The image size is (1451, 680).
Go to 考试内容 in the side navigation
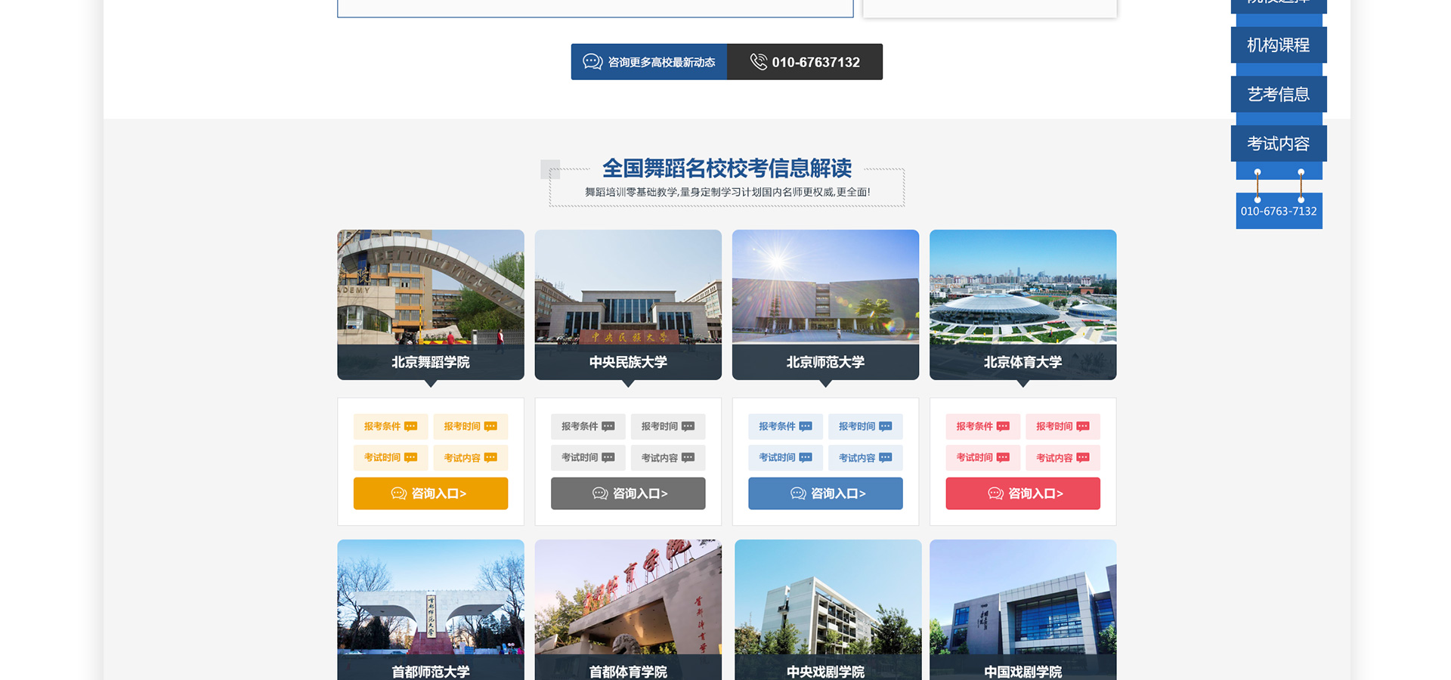[1278, 144]
